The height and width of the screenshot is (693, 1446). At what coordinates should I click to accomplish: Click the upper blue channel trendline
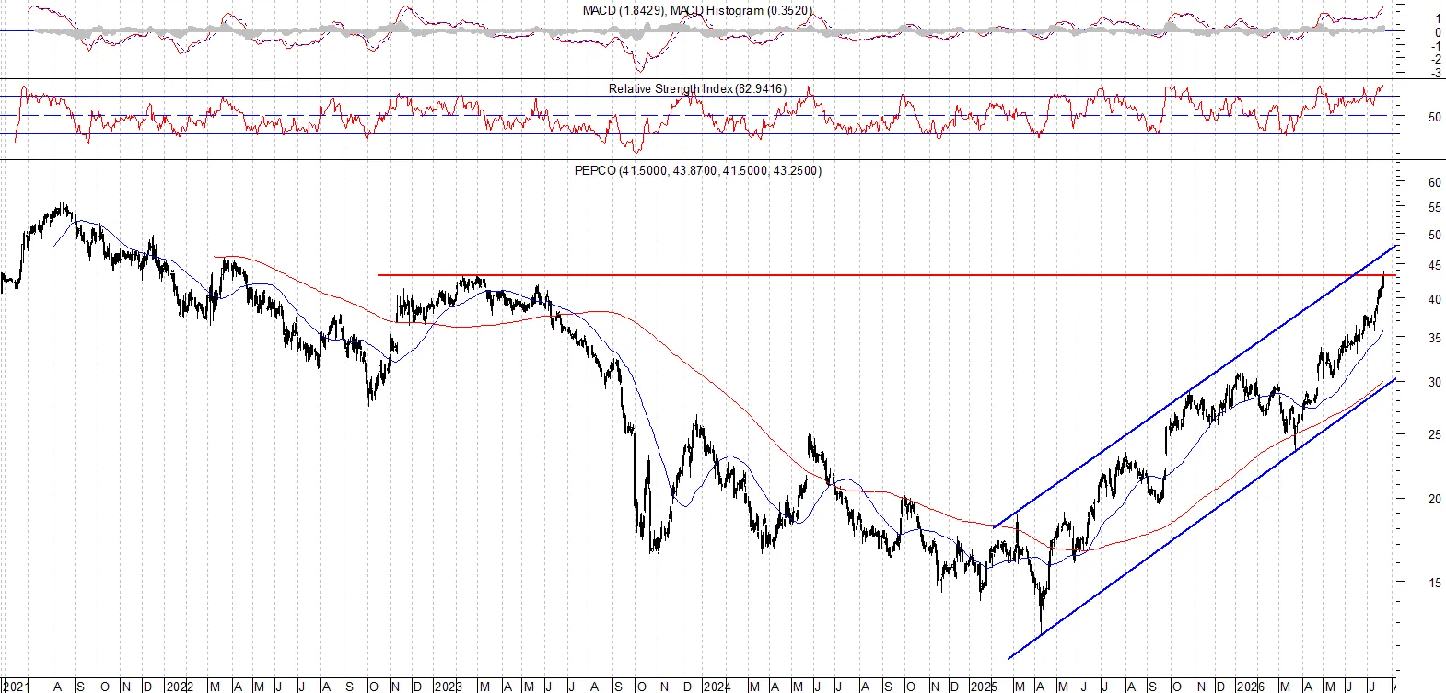coord(1195,387)
